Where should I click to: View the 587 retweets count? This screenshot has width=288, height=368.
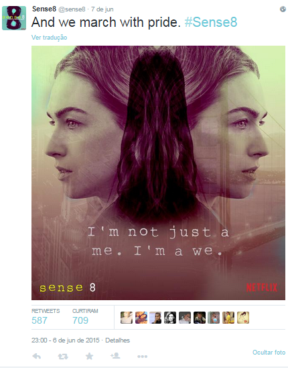[40, 320]
